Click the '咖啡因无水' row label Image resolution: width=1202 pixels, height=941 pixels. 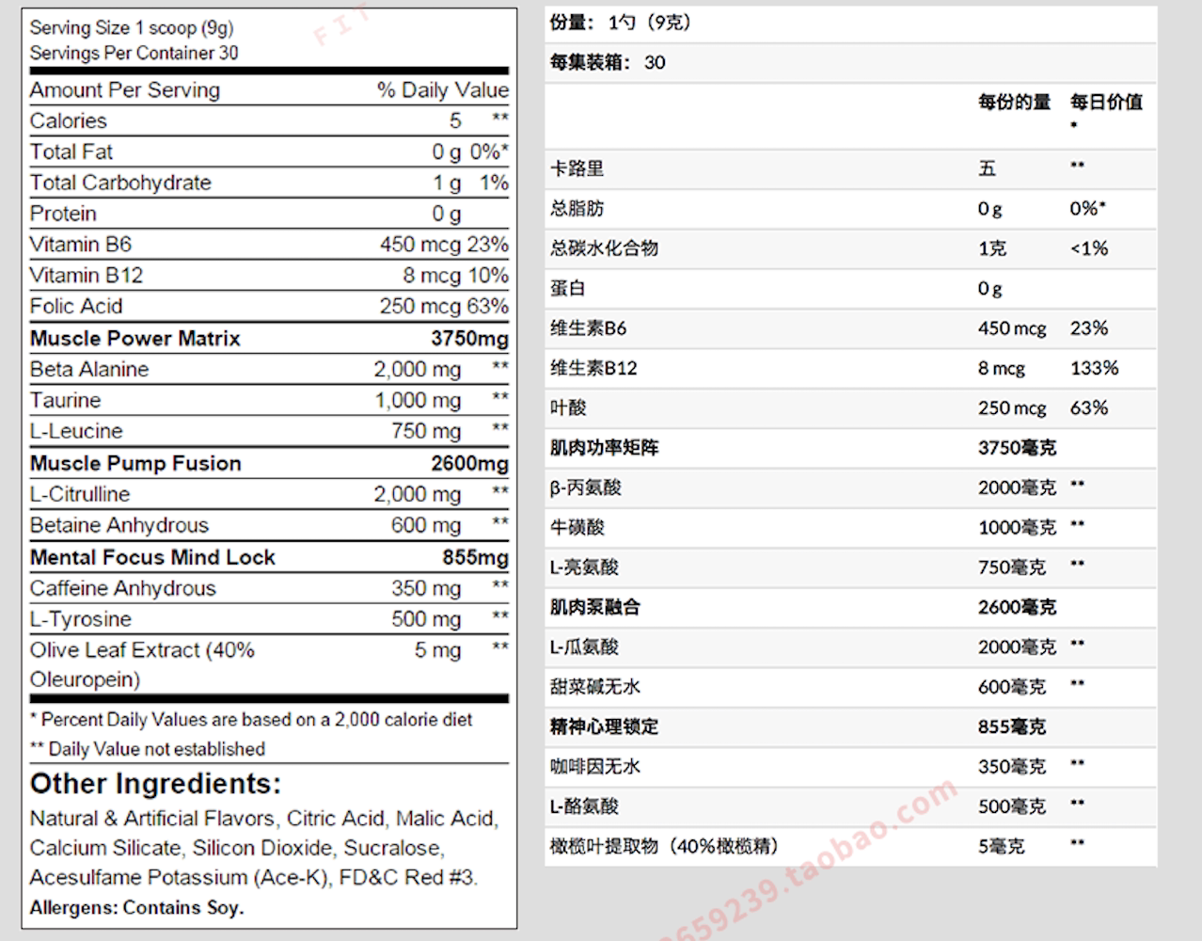(594, 767)
